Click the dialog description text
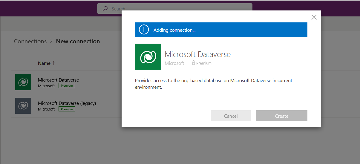Viewport: 360px width, 164px height. point(214,84)
